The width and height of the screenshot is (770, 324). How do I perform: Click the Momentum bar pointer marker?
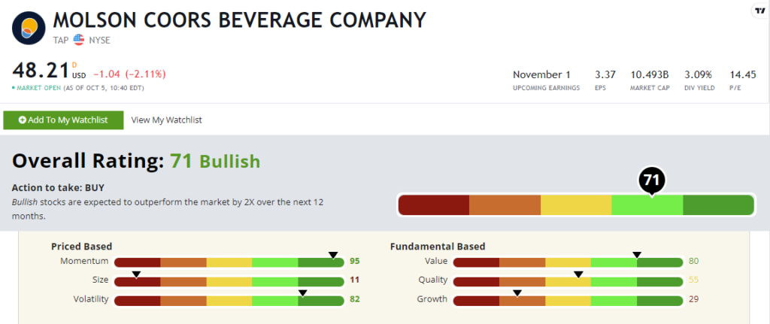[333, 255]
